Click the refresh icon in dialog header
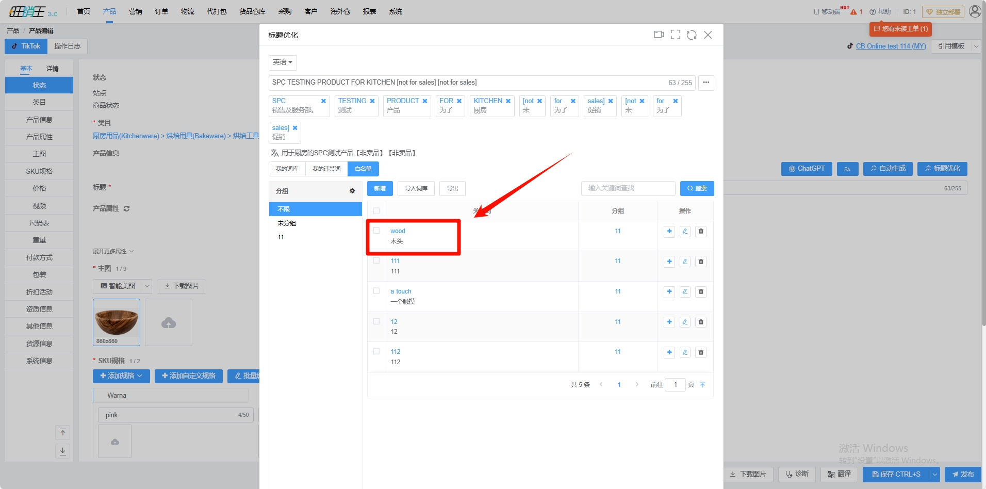986x489 pixels. point(692,35)
